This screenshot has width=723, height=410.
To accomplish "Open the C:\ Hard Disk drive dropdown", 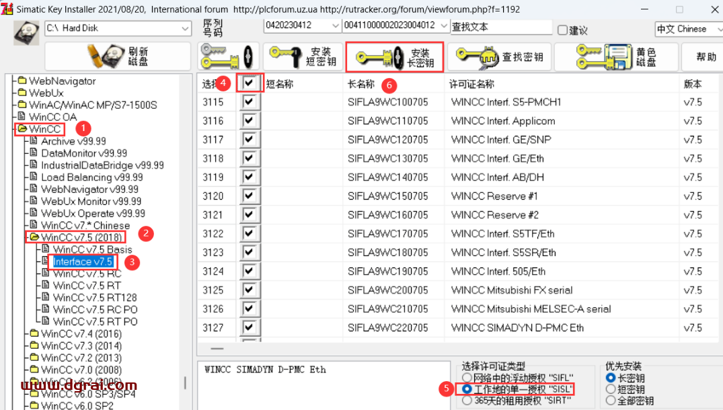I will (185, 28).
